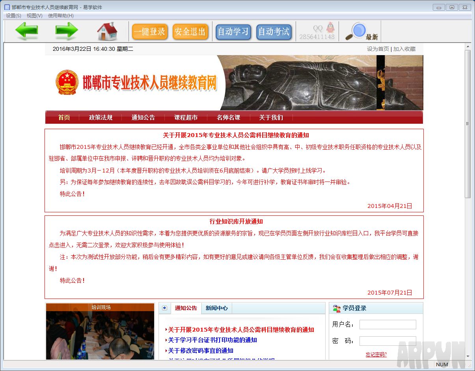Click the 忘记密码 forgot password link

[x=376, y=354]
